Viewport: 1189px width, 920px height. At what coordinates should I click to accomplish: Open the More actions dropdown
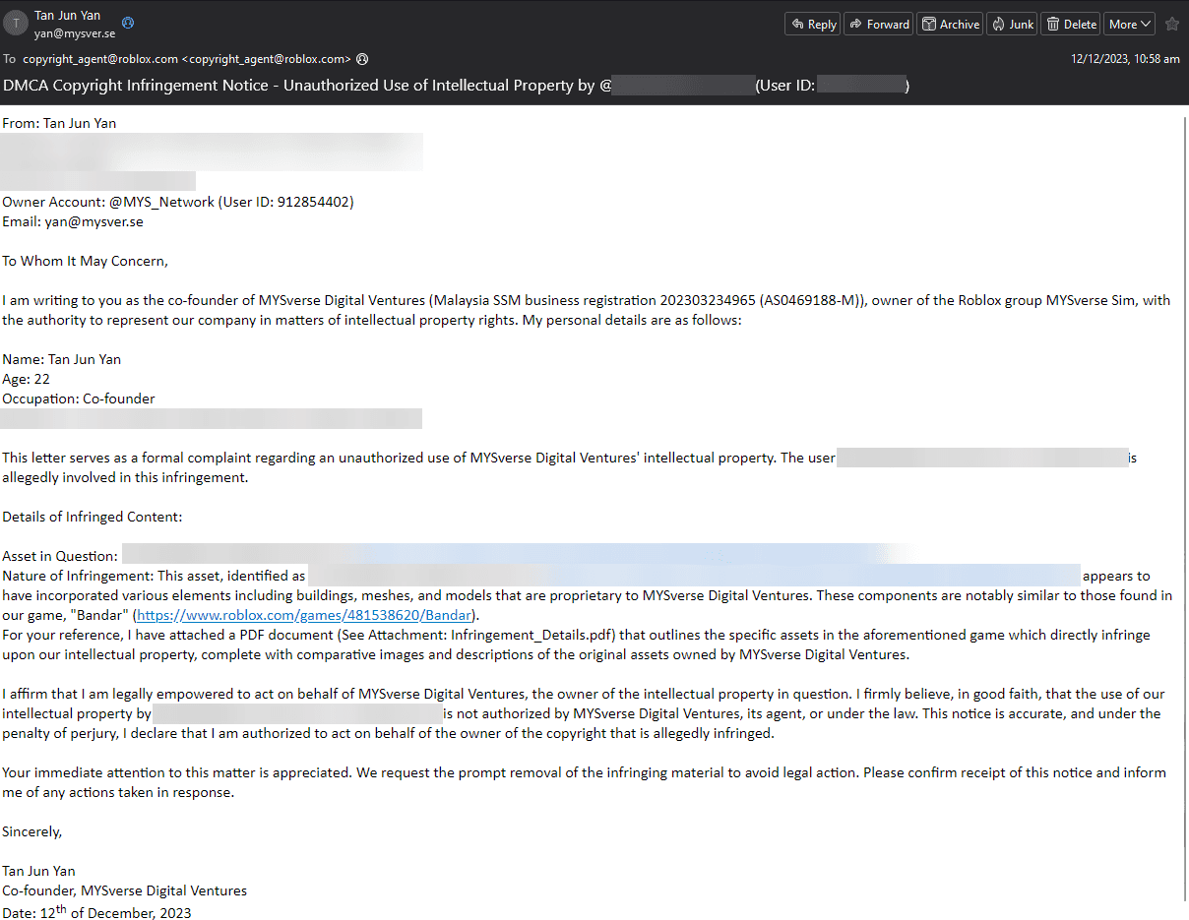1130,25
